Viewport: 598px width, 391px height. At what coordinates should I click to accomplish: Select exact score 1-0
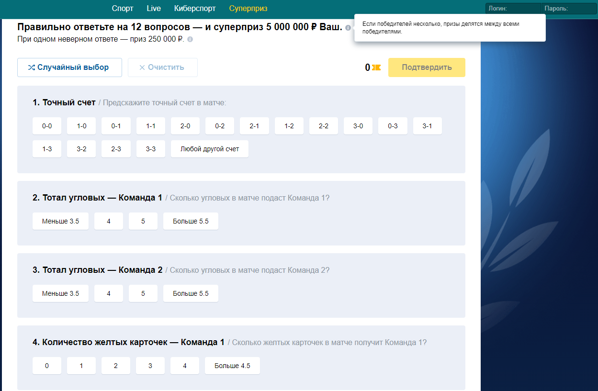click(x=81, y=126)
